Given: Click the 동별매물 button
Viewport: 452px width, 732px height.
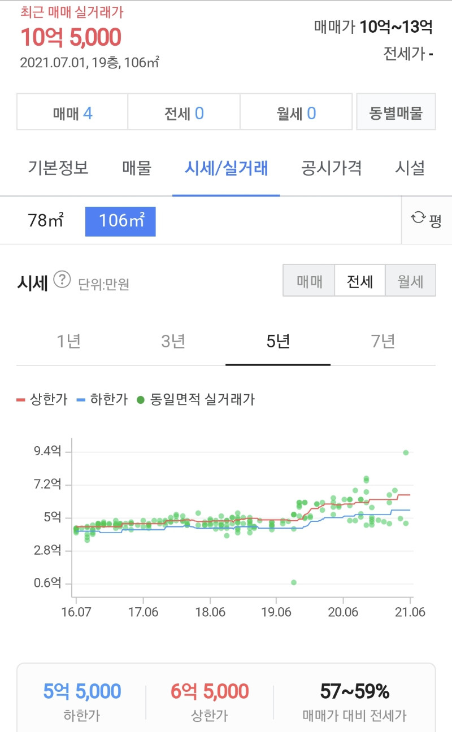Looking at the screenshot, I should click(x=396, y=112).
